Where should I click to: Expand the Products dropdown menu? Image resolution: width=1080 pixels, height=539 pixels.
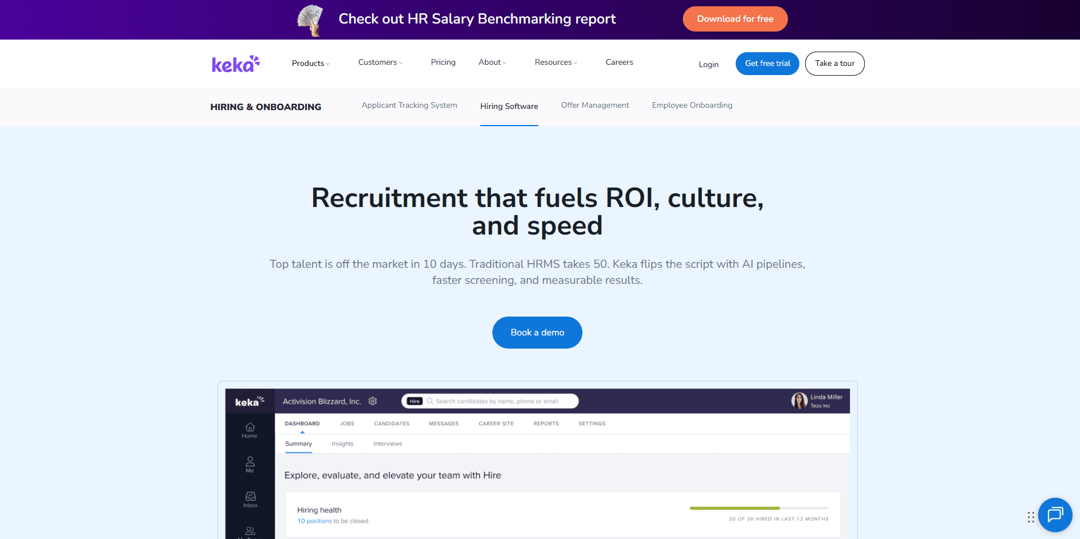click(x=310, y=63)
